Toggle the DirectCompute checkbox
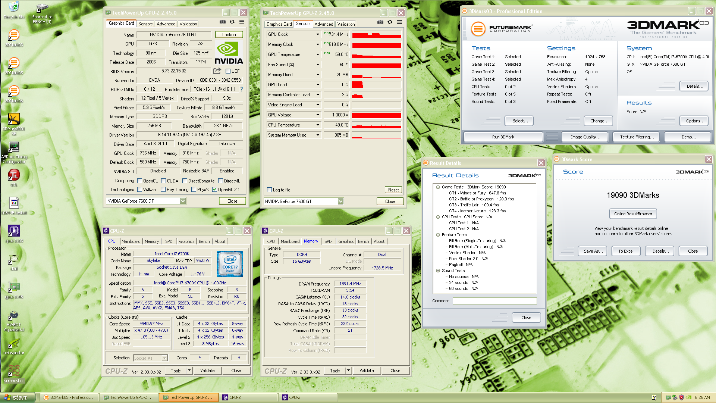Viewport: 716px width, 403px height. (185, 181)
